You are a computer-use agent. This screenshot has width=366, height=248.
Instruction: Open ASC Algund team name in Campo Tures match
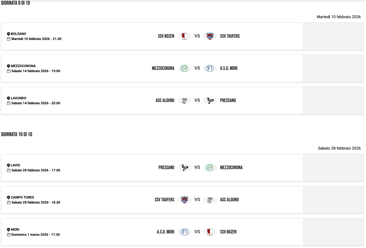(x=229, y=200)
